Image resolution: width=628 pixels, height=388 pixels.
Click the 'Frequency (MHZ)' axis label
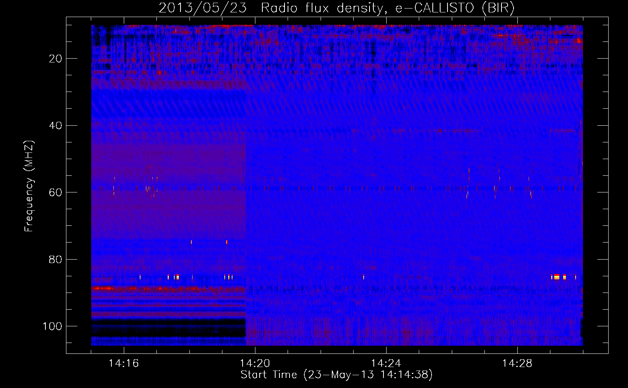(x=29, y=186)
